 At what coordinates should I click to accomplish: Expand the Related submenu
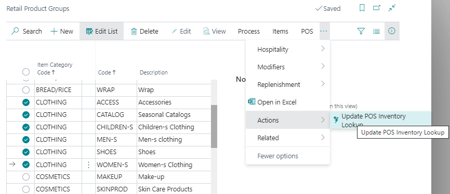(x=288, y=138)
